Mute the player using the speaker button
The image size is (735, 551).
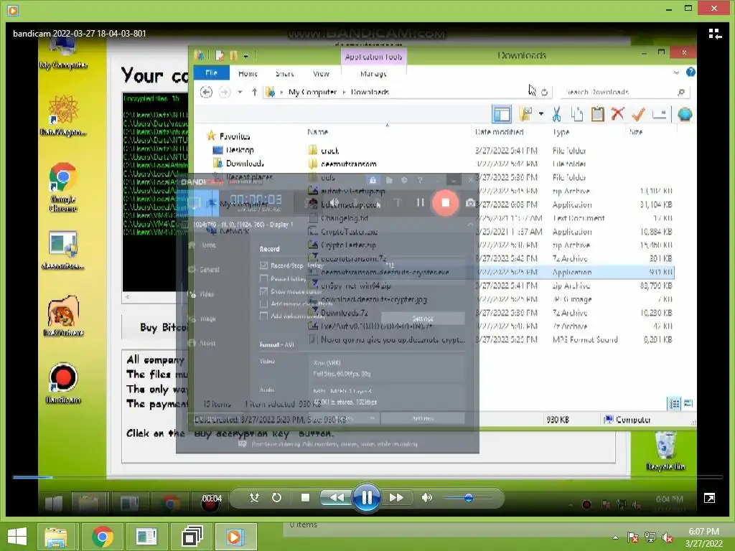(x=426, y=498)
